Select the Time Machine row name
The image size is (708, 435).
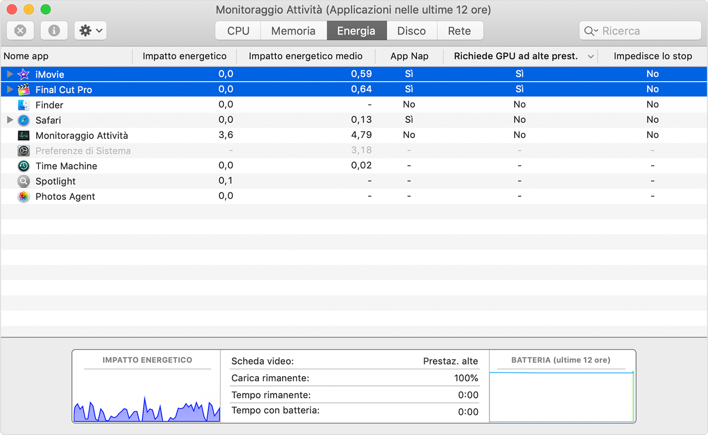click(66, 166)
